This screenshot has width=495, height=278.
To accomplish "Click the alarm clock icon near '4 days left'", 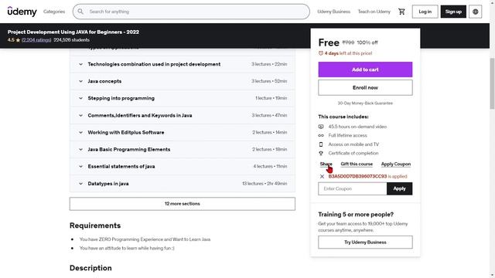I will pyautogui.click(x=321, y=53).
